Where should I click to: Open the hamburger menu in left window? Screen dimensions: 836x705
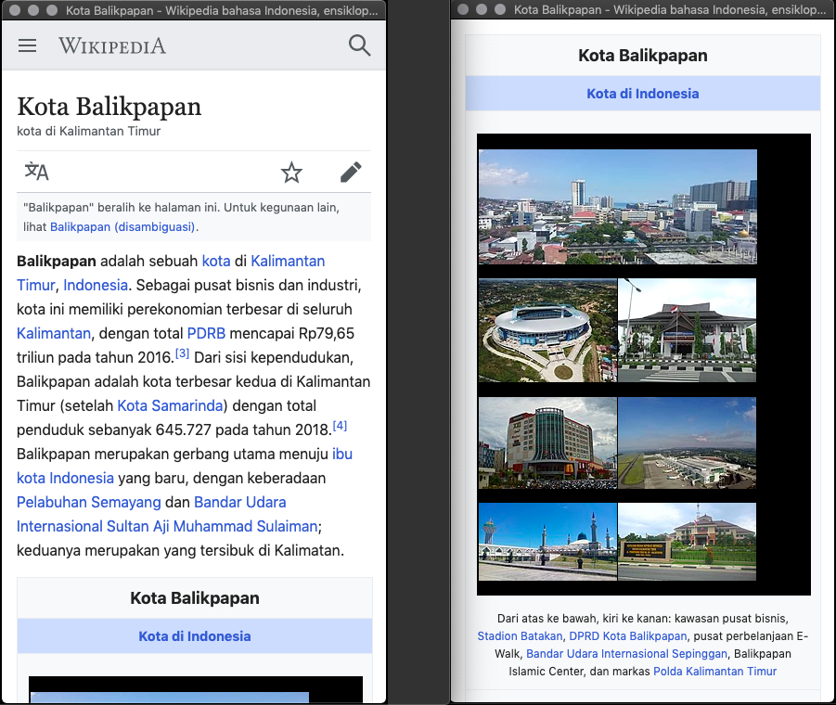(x=27, y=45)
